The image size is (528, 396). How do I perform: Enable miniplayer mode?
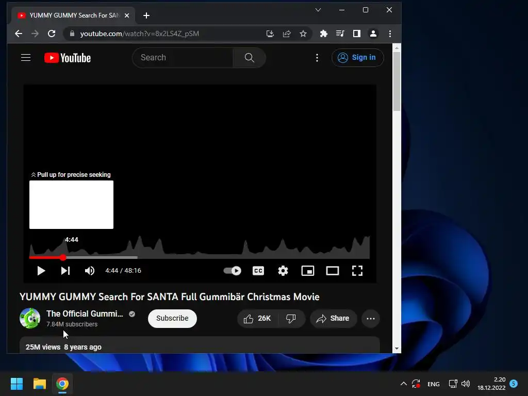pos(308,271)
